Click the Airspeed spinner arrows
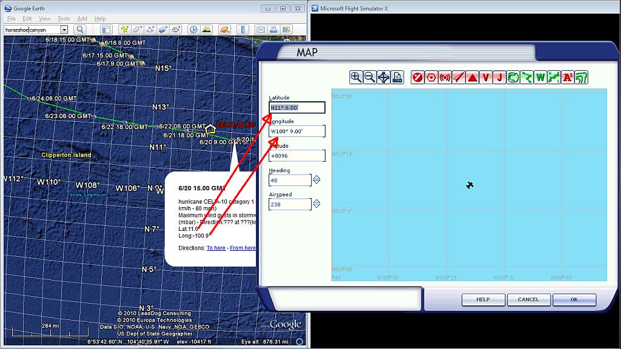Screen dimensions: 621x349 [317, 204]
